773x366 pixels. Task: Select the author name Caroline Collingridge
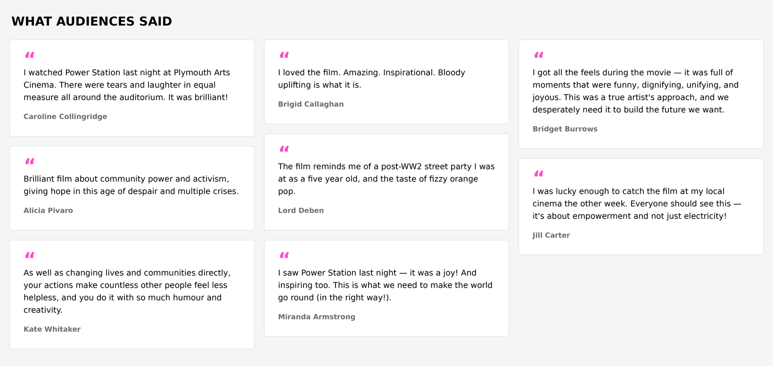pyautogui.click(x=66, y=117)
